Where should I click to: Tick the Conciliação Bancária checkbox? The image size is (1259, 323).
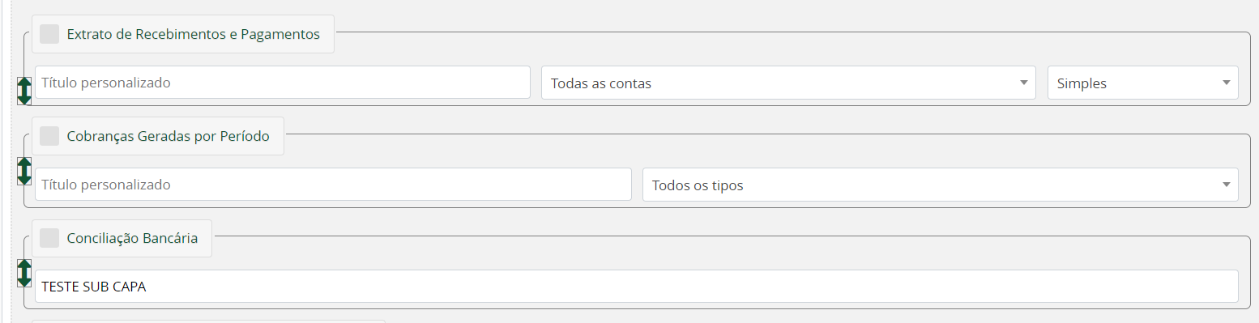tap(49, 238)
